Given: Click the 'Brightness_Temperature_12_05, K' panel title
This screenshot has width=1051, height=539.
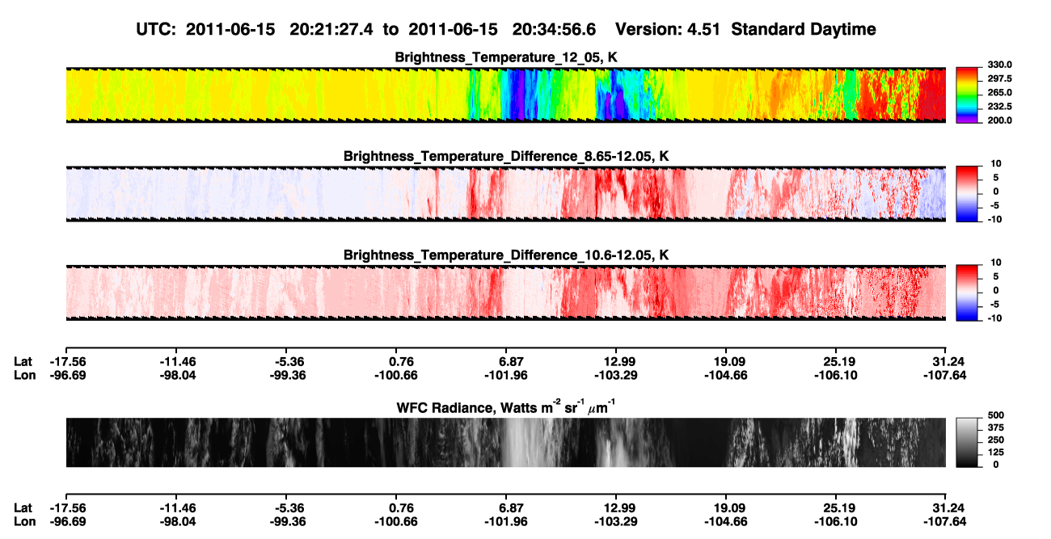Looking at the screenshot, I should pyautogui.click(x=506, y=57).
